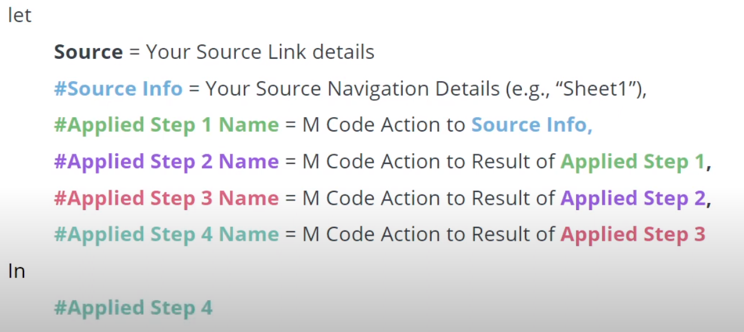Image resolution: width=744 pixels, height=332 pixels.
Task: Click "M Code Action to Result of" on Step 3 line
Action: (x=428, y=198)
